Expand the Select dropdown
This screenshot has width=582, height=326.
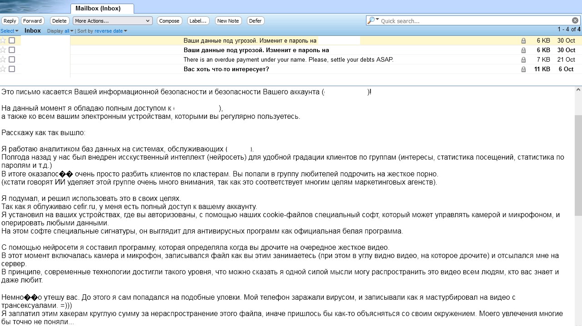[10, 31]
